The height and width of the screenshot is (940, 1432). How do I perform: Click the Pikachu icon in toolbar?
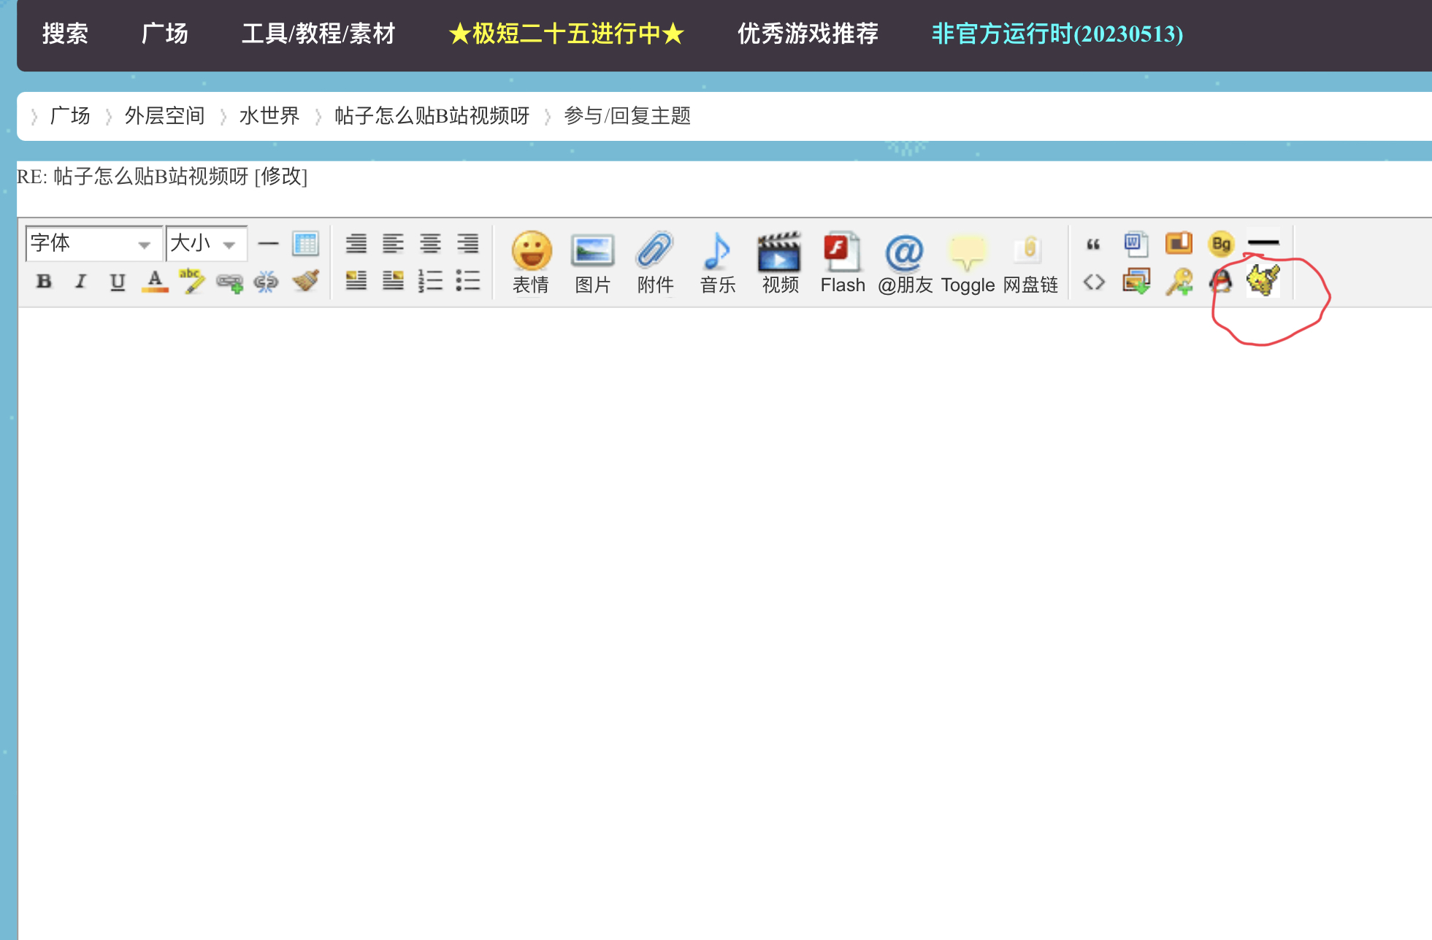1263,281
